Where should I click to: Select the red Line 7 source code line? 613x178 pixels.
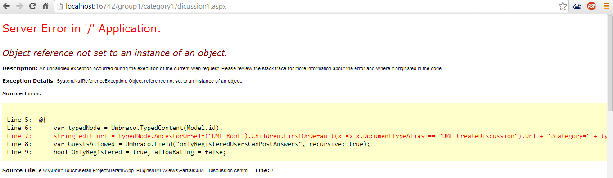[306, 136]
